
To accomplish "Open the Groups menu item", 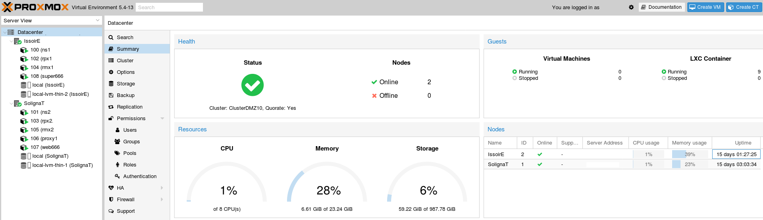I will point(137,142).
